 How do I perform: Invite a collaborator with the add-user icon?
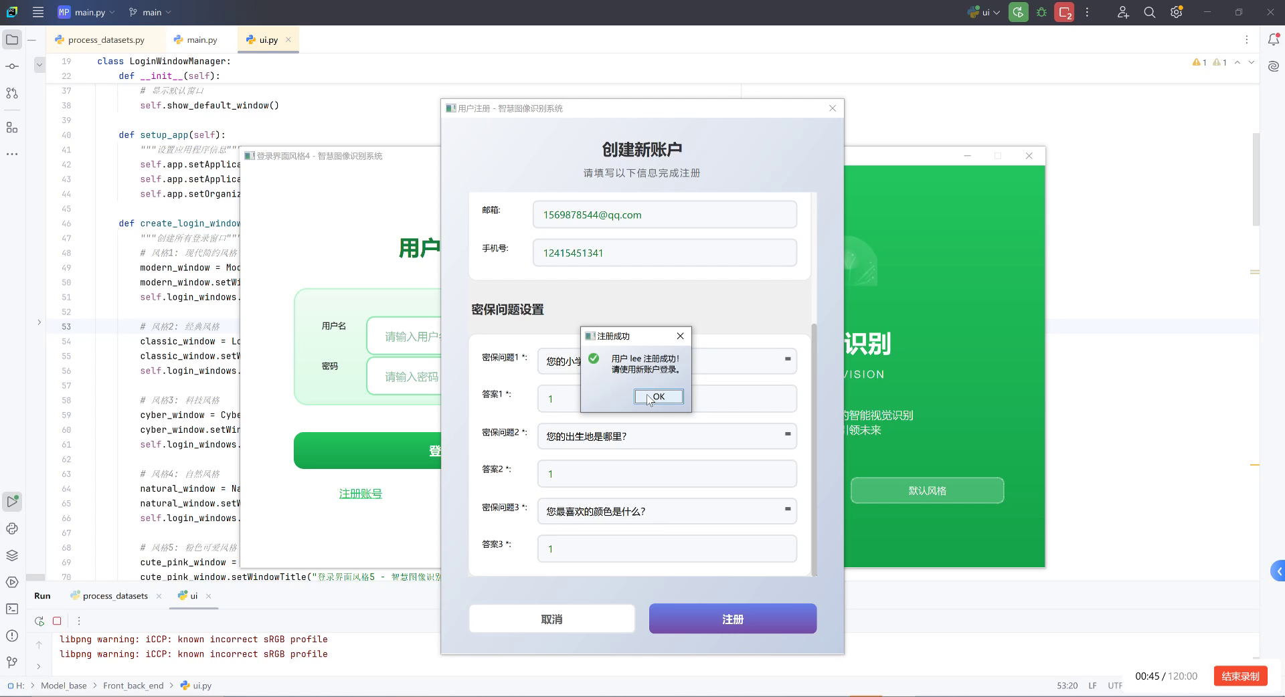(x=1123, y=12)
